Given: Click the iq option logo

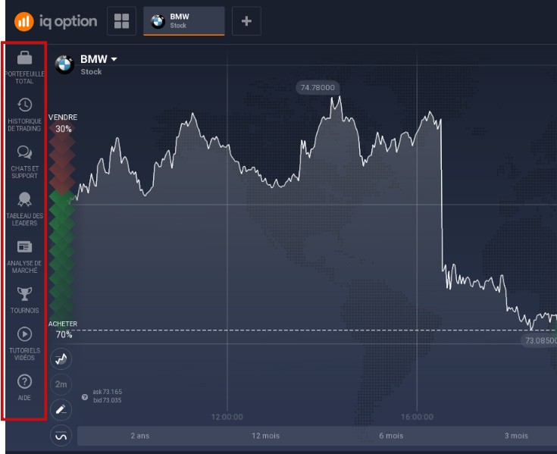Looking at the screenshot, I should point(56,21).
